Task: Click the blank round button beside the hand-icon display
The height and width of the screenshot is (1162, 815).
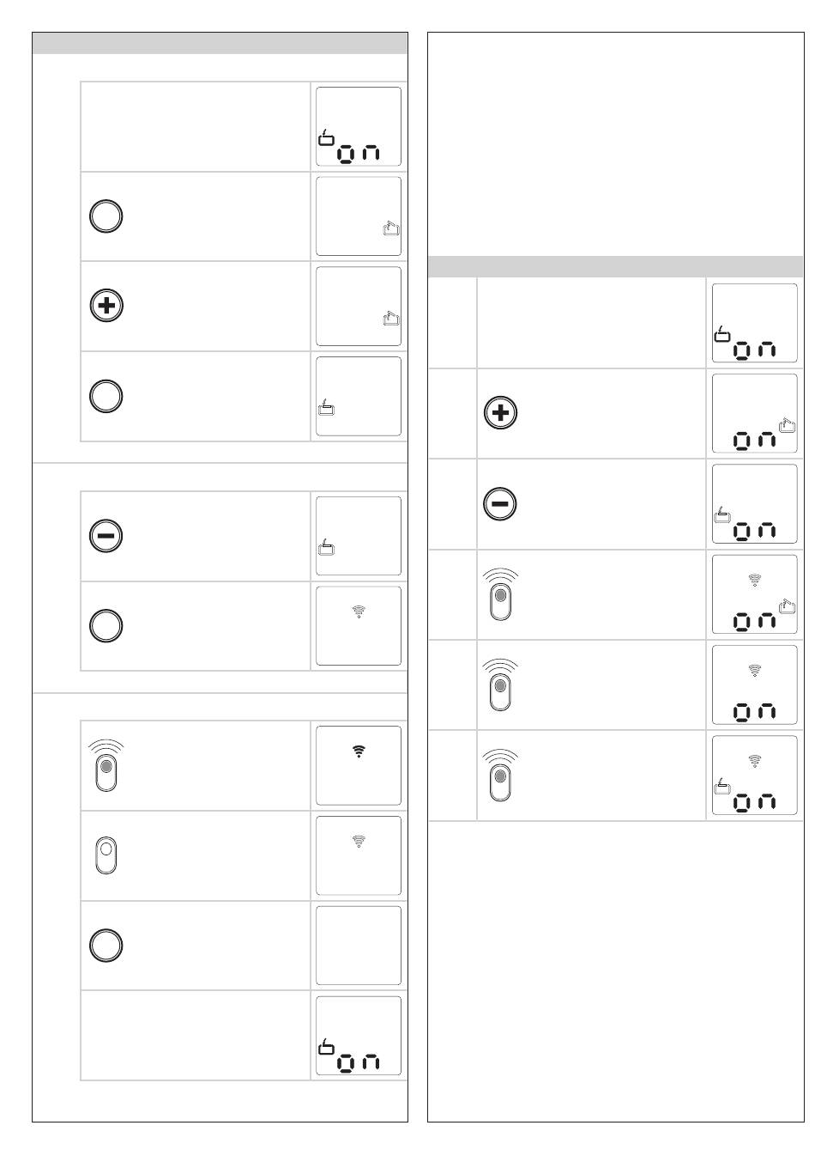Action: coord(106,216)
